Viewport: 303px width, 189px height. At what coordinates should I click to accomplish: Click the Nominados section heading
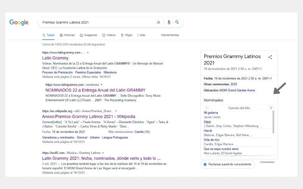(213, 100)
